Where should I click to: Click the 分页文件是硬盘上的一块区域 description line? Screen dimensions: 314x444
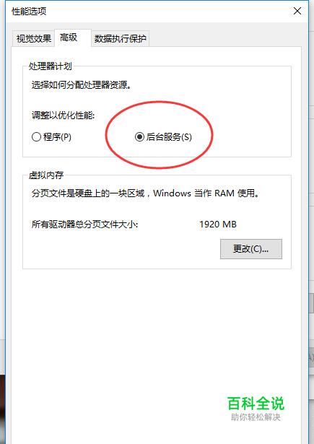[x=146, y=193]
